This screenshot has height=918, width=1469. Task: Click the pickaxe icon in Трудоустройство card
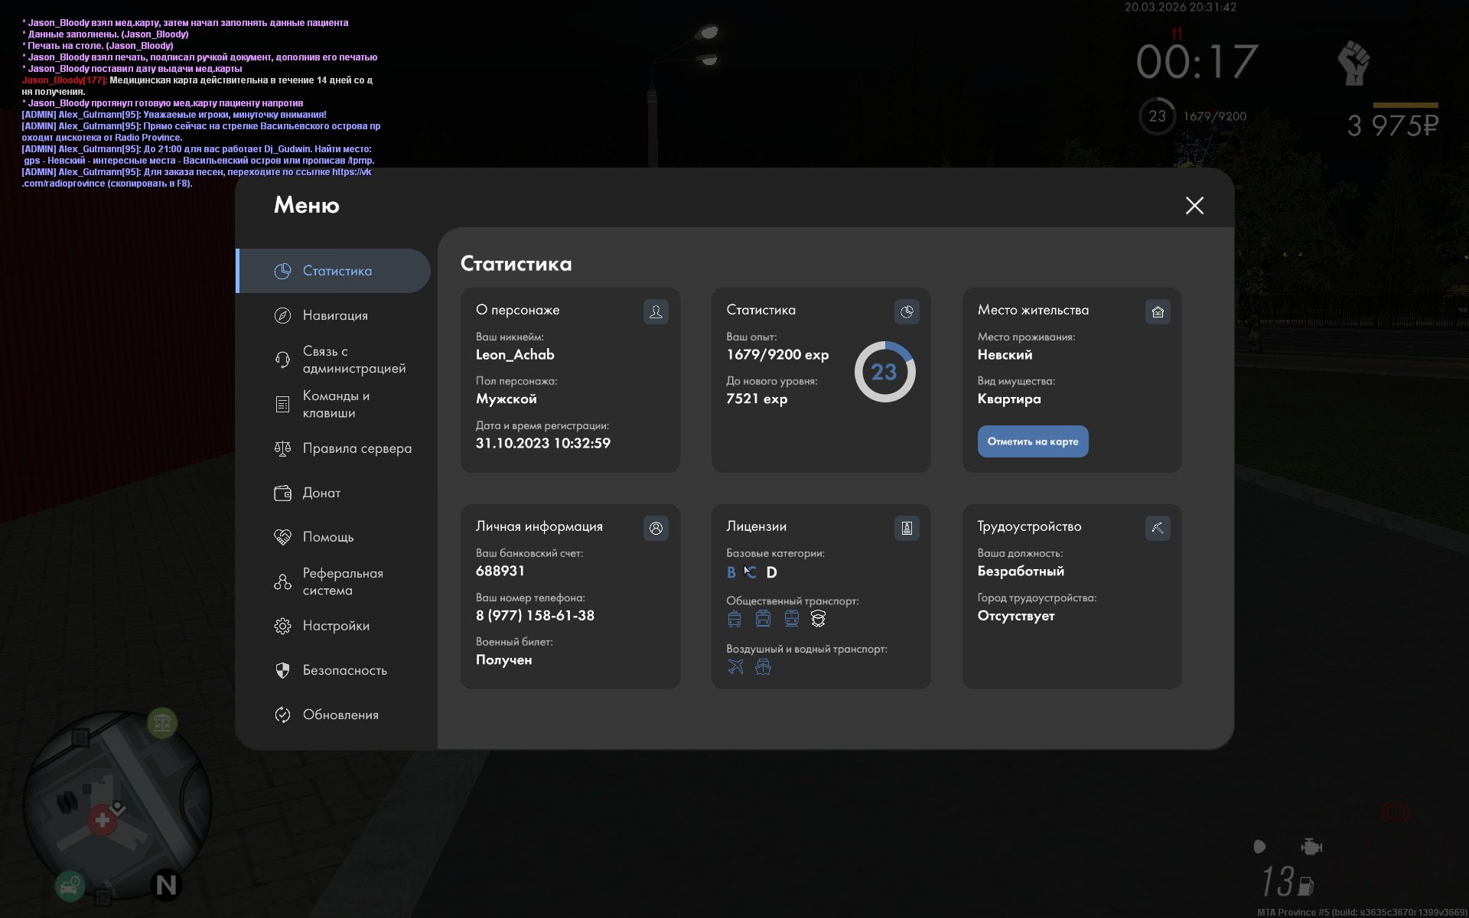pos(1158,528)
